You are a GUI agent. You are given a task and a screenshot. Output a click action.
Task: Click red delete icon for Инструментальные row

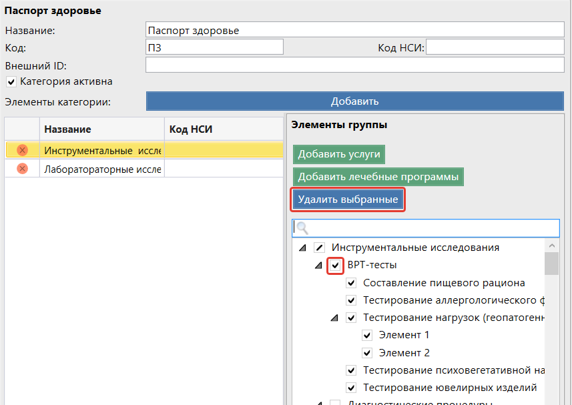coord(22,150)
